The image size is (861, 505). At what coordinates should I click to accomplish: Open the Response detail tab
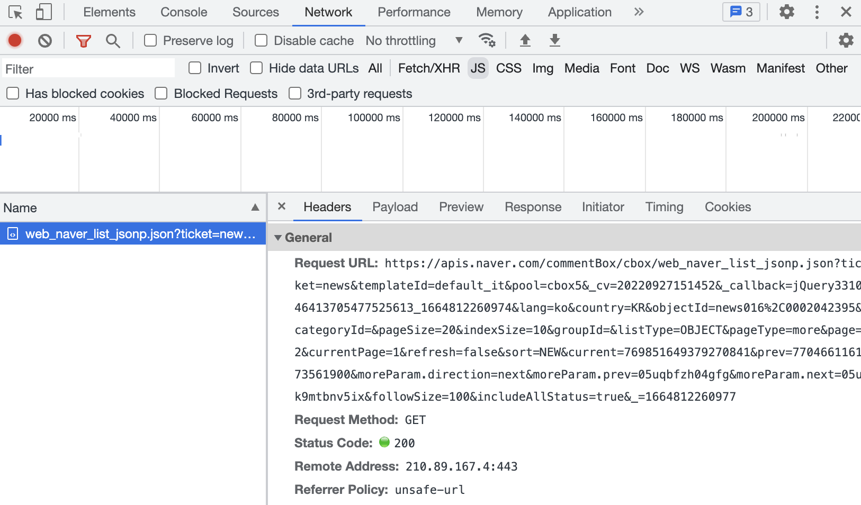point(533,206)
